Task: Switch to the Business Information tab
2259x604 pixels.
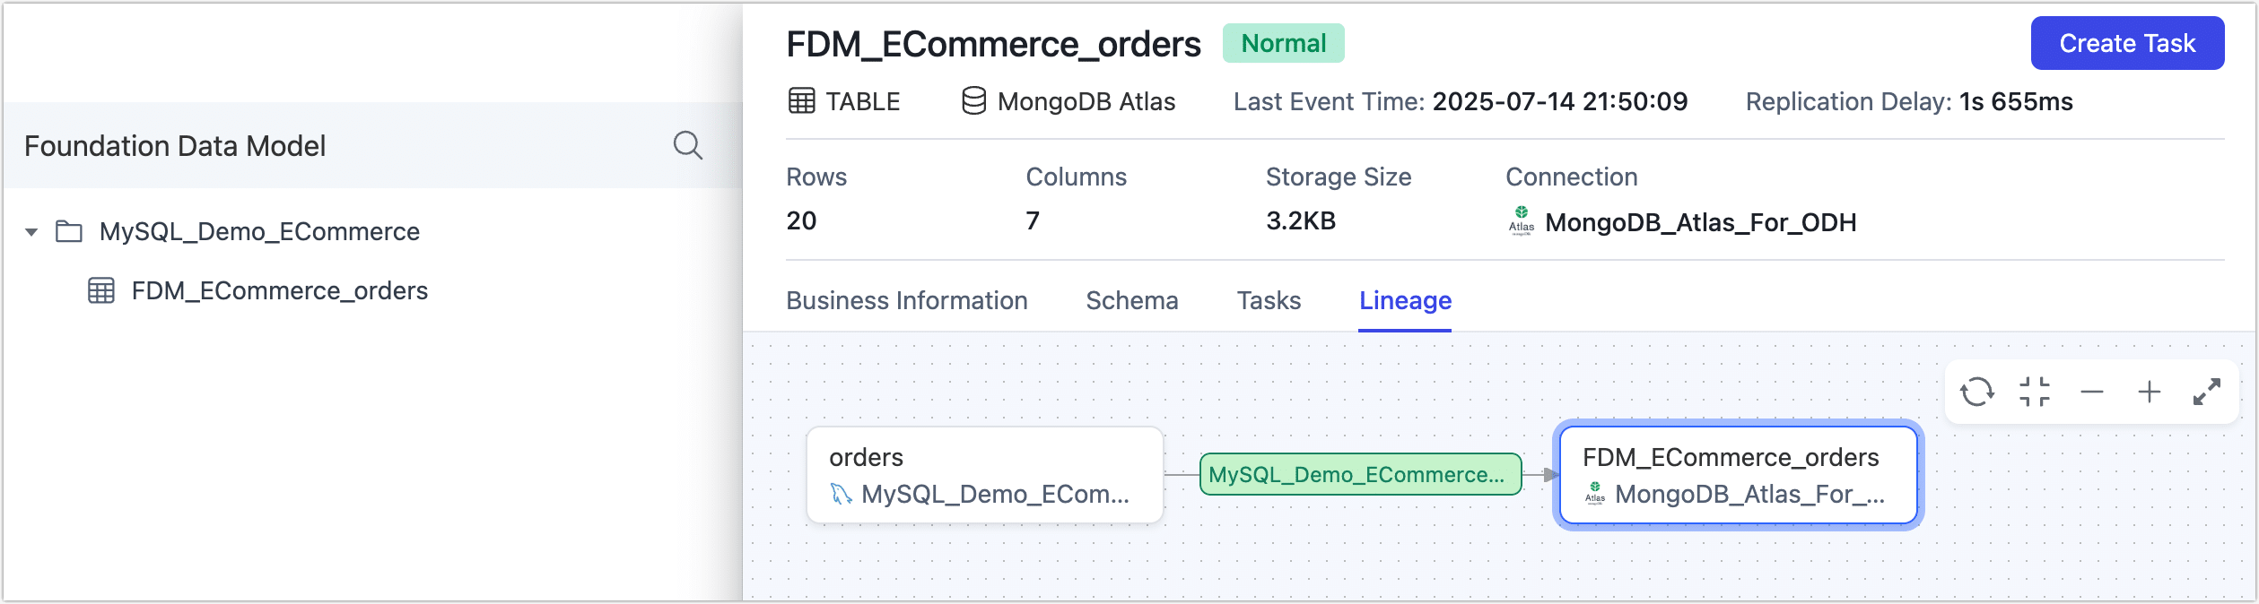Action: click(906, 301)
